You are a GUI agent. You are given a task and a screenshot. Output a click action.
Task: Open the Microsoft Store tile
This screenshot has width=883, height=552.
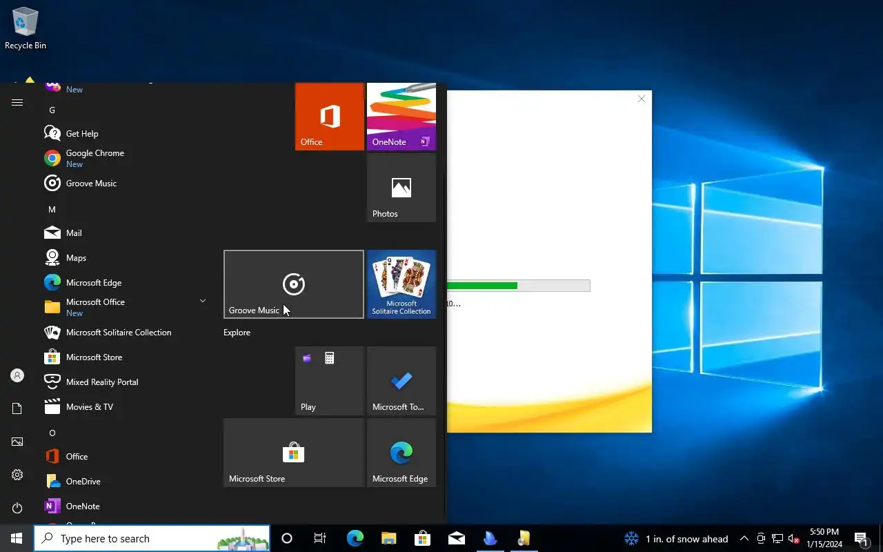pyautogui.click(x=294, y=453)
